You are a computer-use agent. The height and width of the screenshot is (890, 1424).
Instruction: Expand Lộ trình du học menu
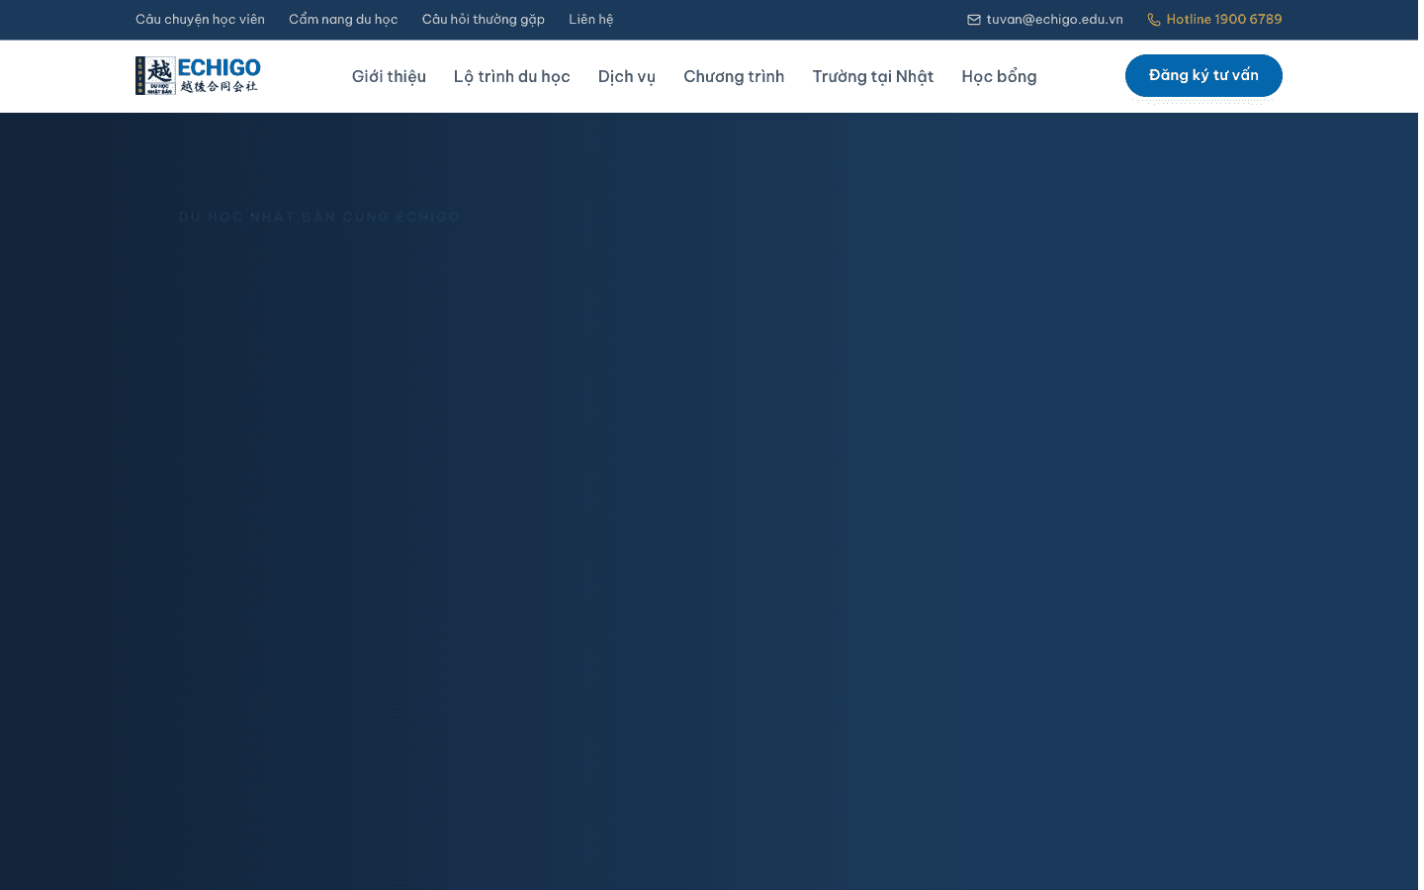click(512, 76)
